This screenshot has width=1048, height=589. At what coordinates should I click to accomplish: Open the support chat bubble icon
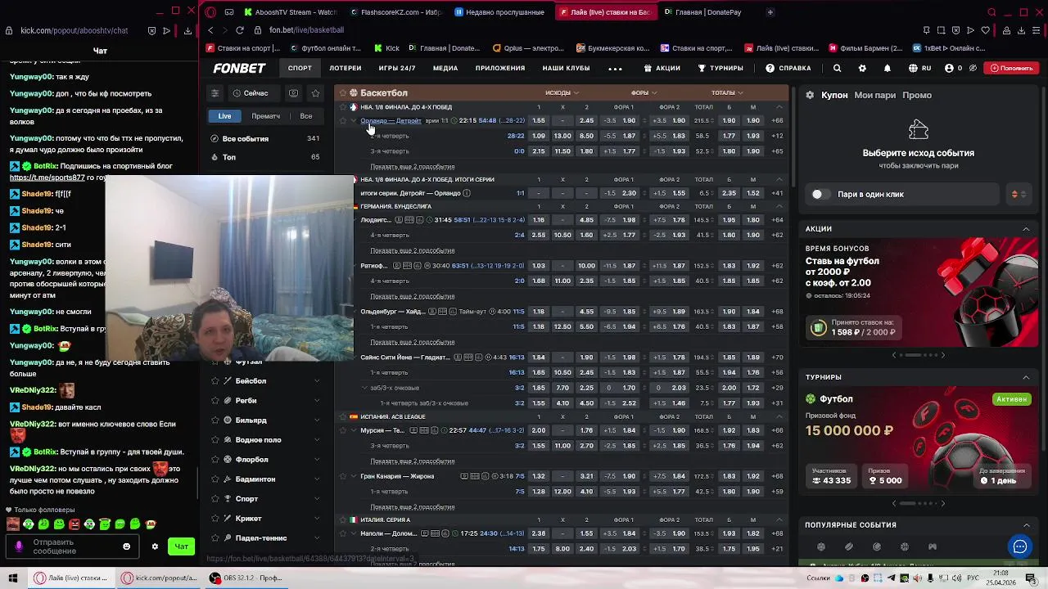click(x=1019, y=546)
